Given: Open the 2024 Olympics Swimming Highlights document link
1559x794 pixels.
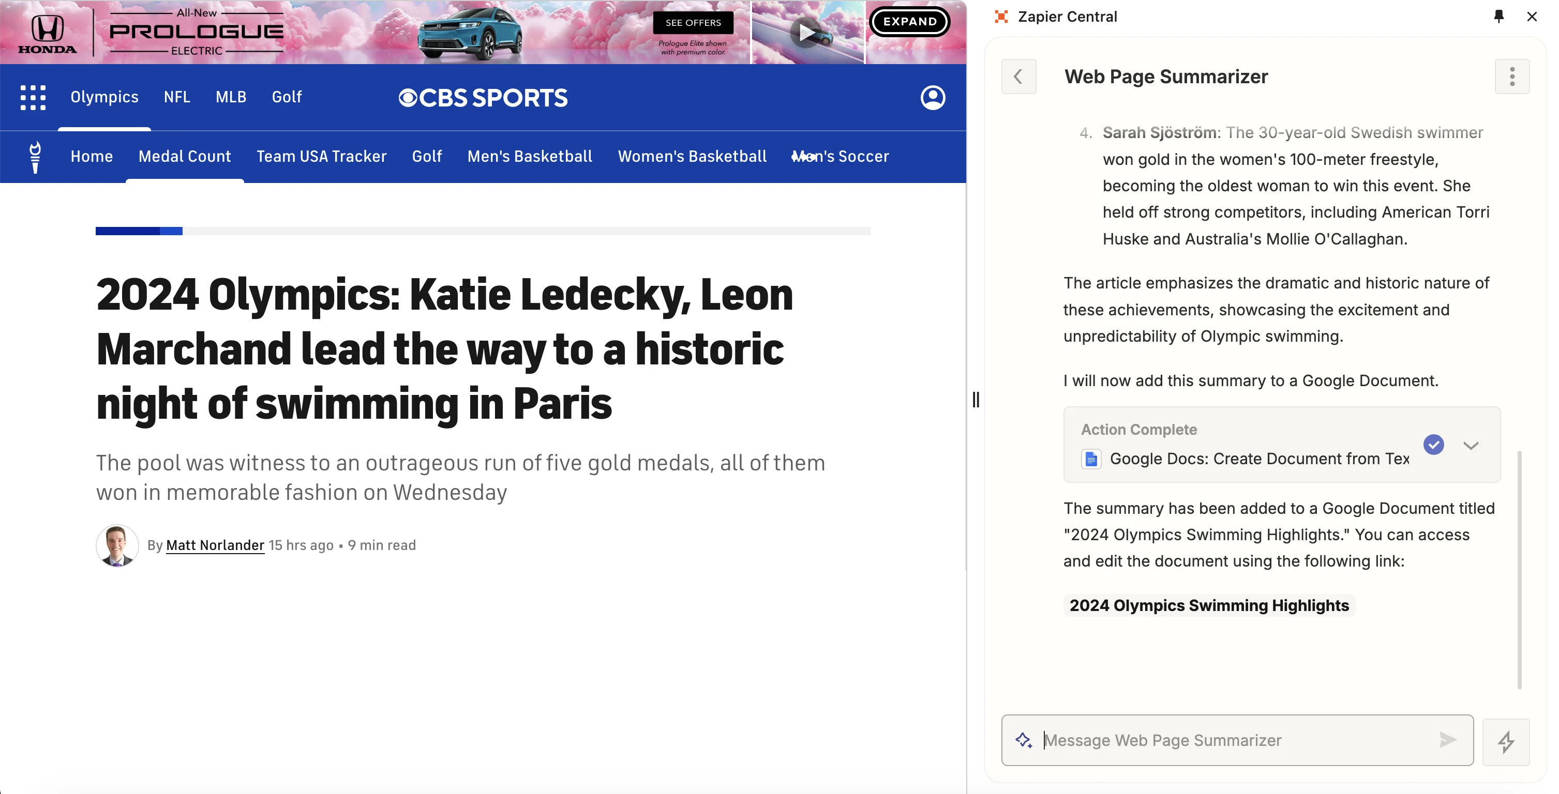Looking at the screenshot, I should click(x=1209, y=605).
